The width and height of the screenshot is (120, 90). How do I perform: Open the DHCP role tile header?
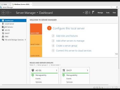pyautogui.click(x=75, y=70)
